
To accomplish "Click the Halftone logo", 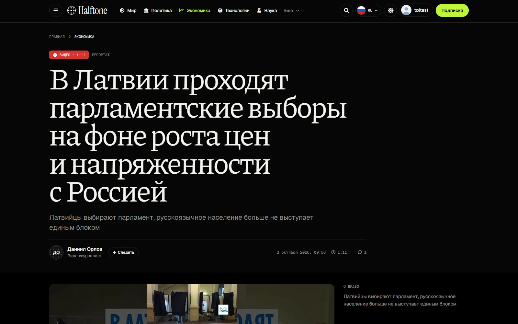I will tap(87, 10).
